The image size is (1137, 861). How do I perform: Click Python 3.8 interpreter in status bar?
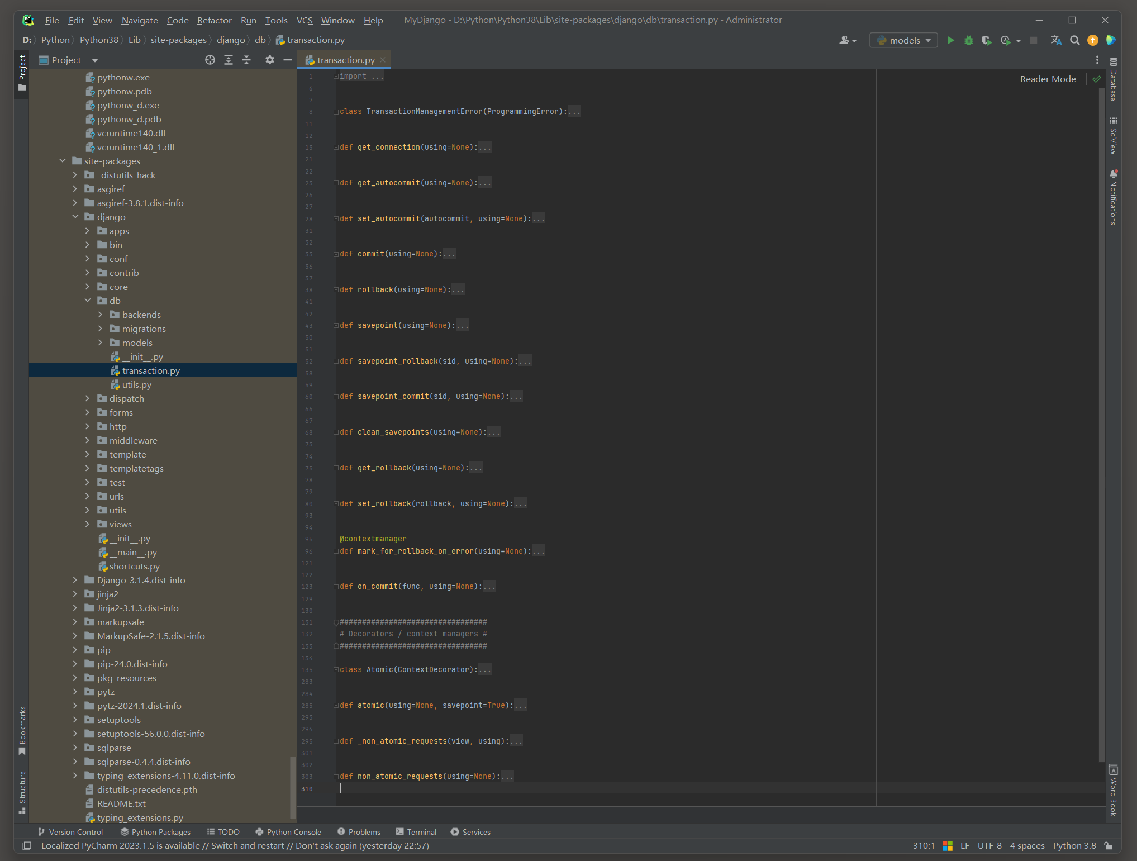coord(1074,846)
